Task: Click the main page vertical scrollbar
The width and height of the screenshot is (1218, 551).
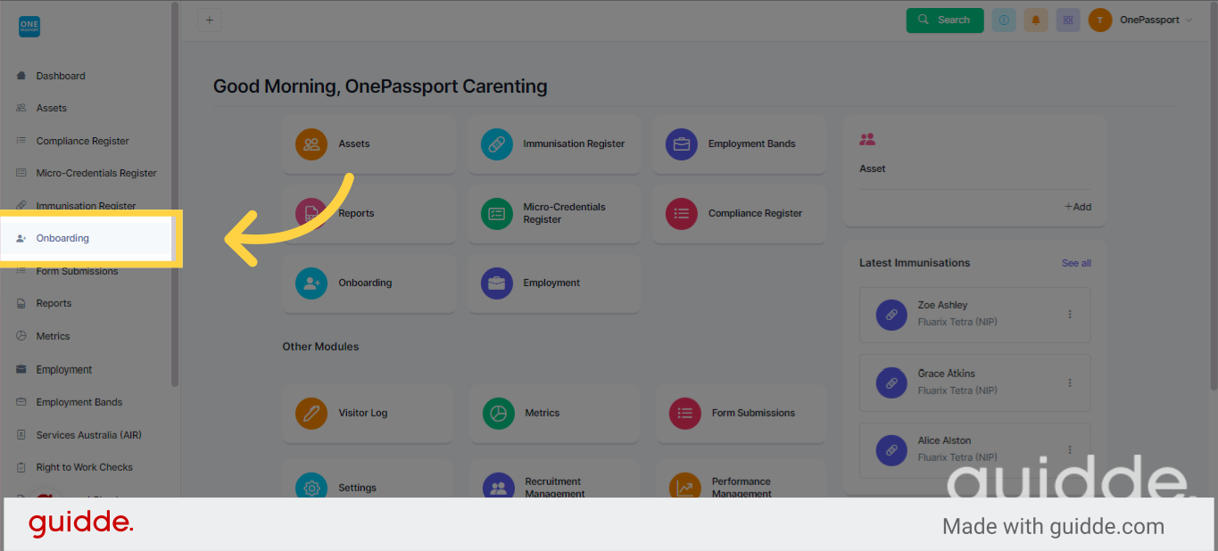Action: 1214,194
